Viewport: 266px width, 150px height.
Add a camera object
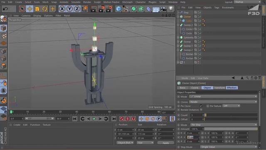163,9
